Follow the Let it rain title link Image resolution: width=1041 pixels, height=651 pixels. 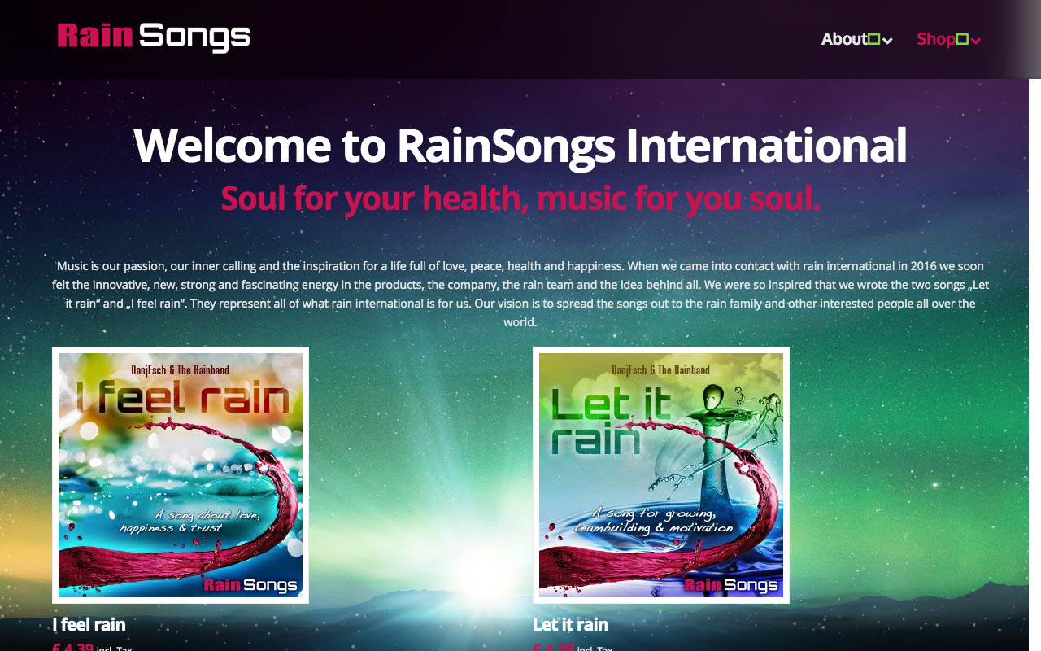[571, 625]
